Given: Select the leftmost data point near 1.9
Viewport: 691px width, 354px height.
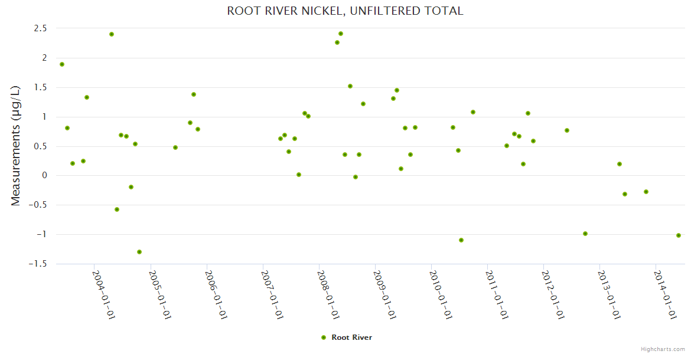Looking at the screenshot, I should point(62,64).
